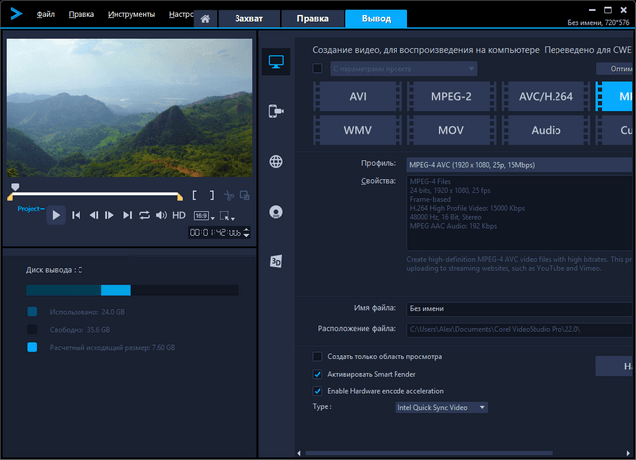Check 'Создать только область просмотра' option
Screen dimensions: 636x460
click(317, 356)
